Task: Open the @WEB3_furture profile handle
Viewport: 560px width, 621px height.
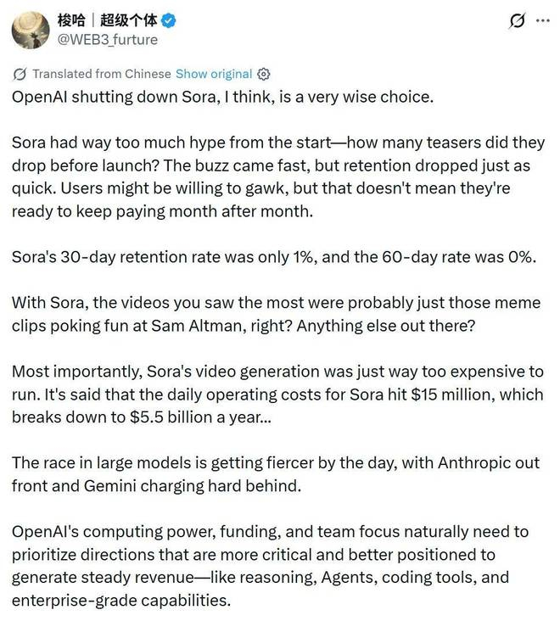Action: tap(107, 39)
